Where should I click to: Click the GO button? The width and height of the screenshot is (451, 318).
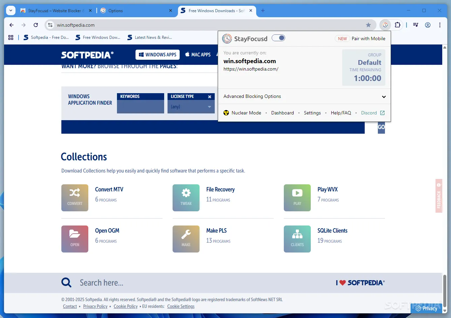(381, 127)
